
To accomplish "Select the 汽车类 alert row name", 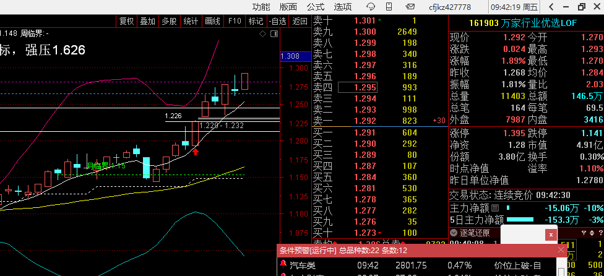I will click(x=303, y=265).
